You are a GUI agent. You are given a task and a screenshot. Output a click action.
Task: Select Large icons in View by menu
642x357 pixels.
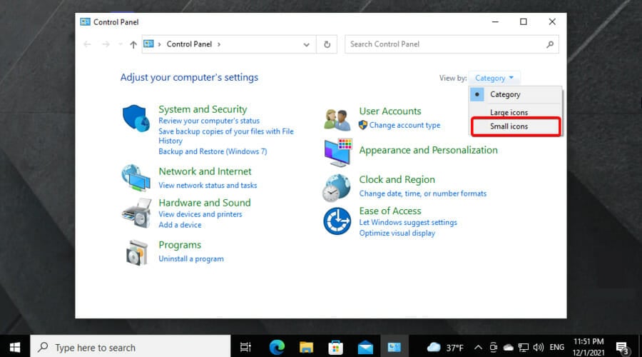tap(516, 112)
